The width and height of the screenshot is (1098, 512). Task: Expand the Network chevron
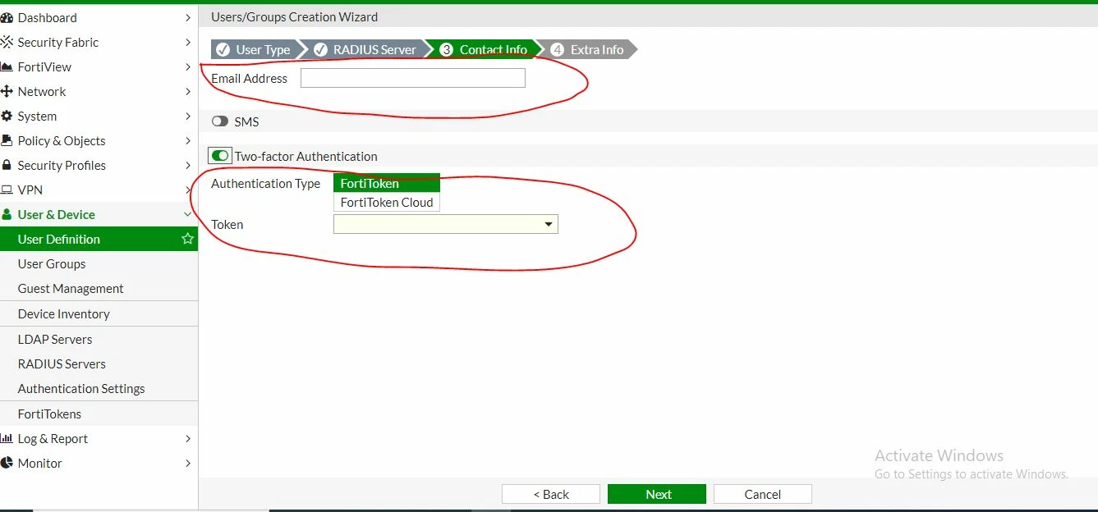pos(188,91)
